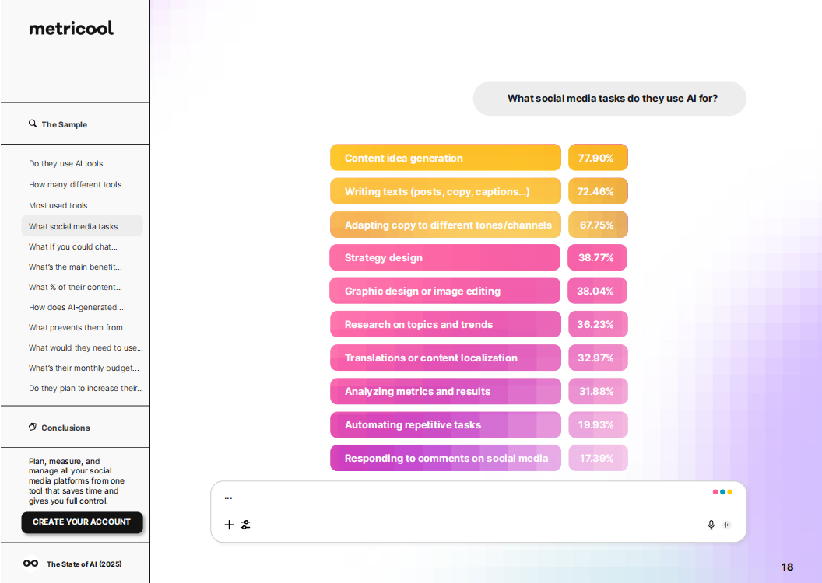Open the sliders settings icon in chat box

click(x=245, y=525)
